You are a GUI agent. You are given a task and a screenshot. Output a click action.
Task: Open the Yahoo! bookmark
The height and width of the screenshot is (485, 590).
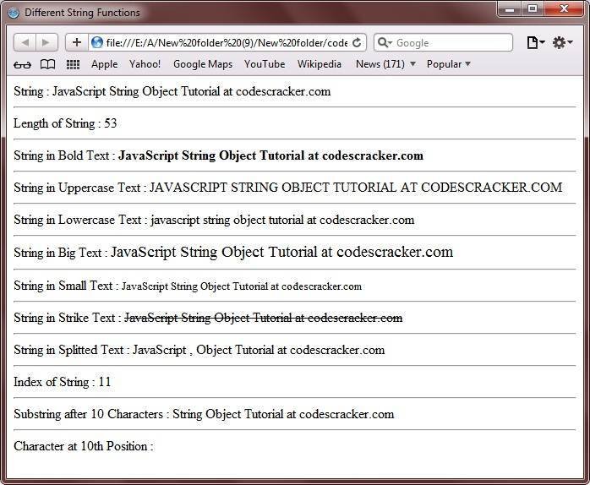point(145,64)
